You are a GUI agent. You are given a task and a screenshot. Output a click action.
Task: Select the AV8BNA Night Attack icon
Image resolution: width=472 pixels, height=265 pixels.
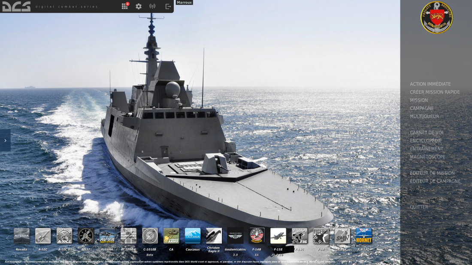[x=107, y=236]
